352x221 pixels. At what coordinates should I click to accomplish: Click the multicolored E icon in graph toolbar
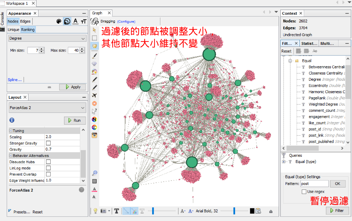pyautogui.click(x=94, y=127)
